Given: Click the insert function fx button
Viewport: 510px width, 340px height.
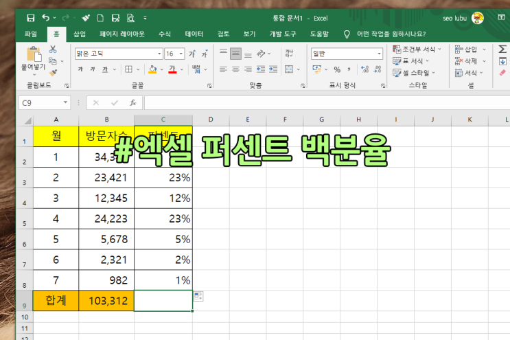Looking at the screenshot, I should 133,103.
